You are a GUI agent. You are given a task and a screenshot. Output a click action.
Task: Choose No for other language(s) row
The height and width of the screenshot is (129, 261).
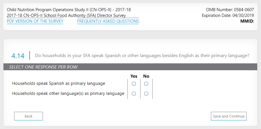tap(146, 94)
